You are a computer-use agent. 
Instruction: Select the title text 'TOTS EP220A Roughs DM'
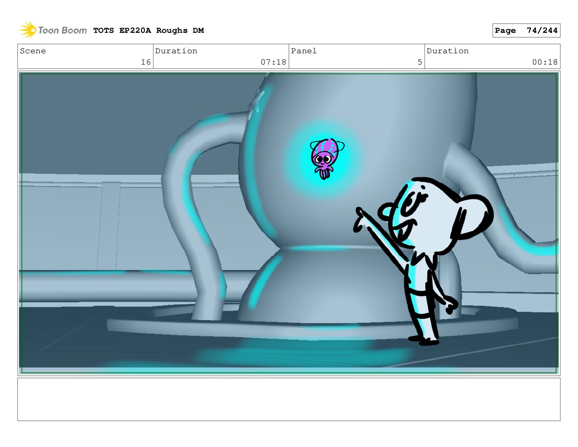tap(148, 31)
